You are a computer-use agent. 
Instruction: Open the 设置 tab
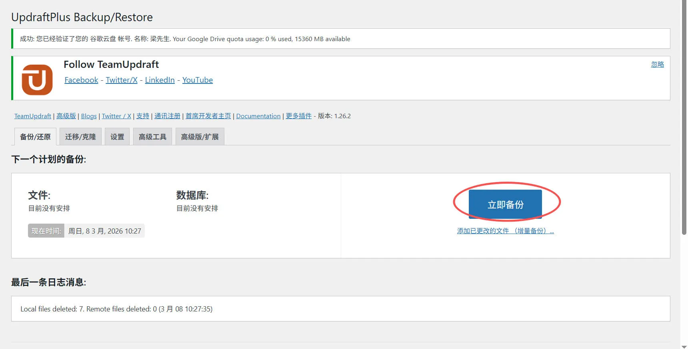pyautogui.click(x=117, y=137)
